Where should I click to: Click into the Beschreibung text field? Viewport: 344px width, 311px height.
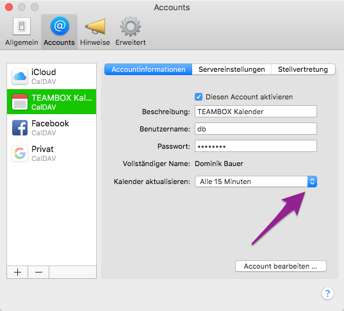click(256, 112)
